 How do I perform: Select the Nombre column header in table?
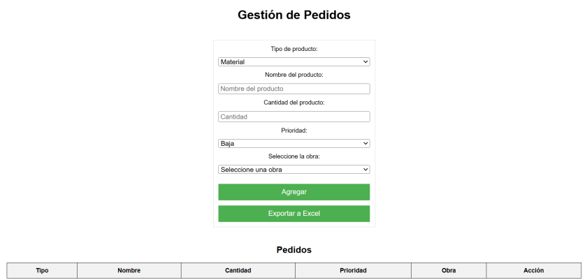coord(129,271)
